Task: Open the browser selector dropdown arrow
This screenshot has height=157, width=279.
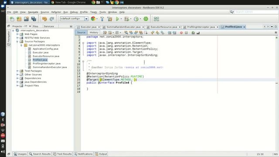Action: pyautogui.click(x=97, y=19)
